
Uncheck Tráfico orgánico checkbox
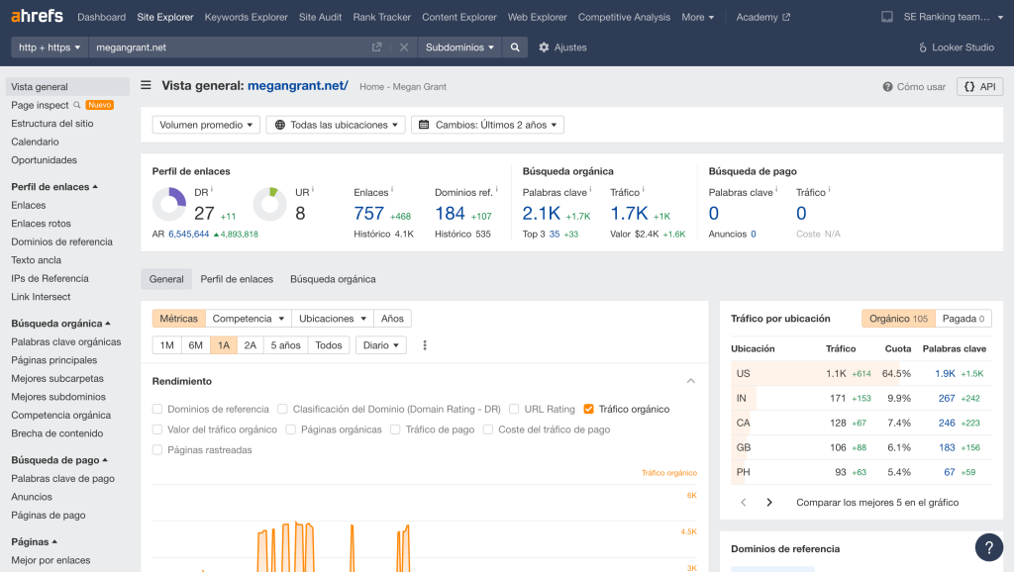tap(588, 409)
